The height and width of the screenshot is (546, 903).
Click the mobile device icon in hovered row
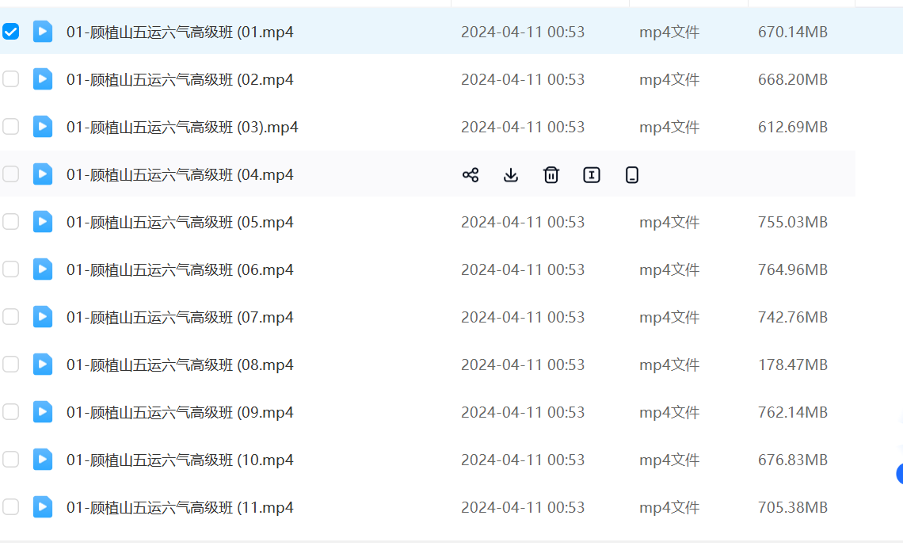click(x=632, y=175)
